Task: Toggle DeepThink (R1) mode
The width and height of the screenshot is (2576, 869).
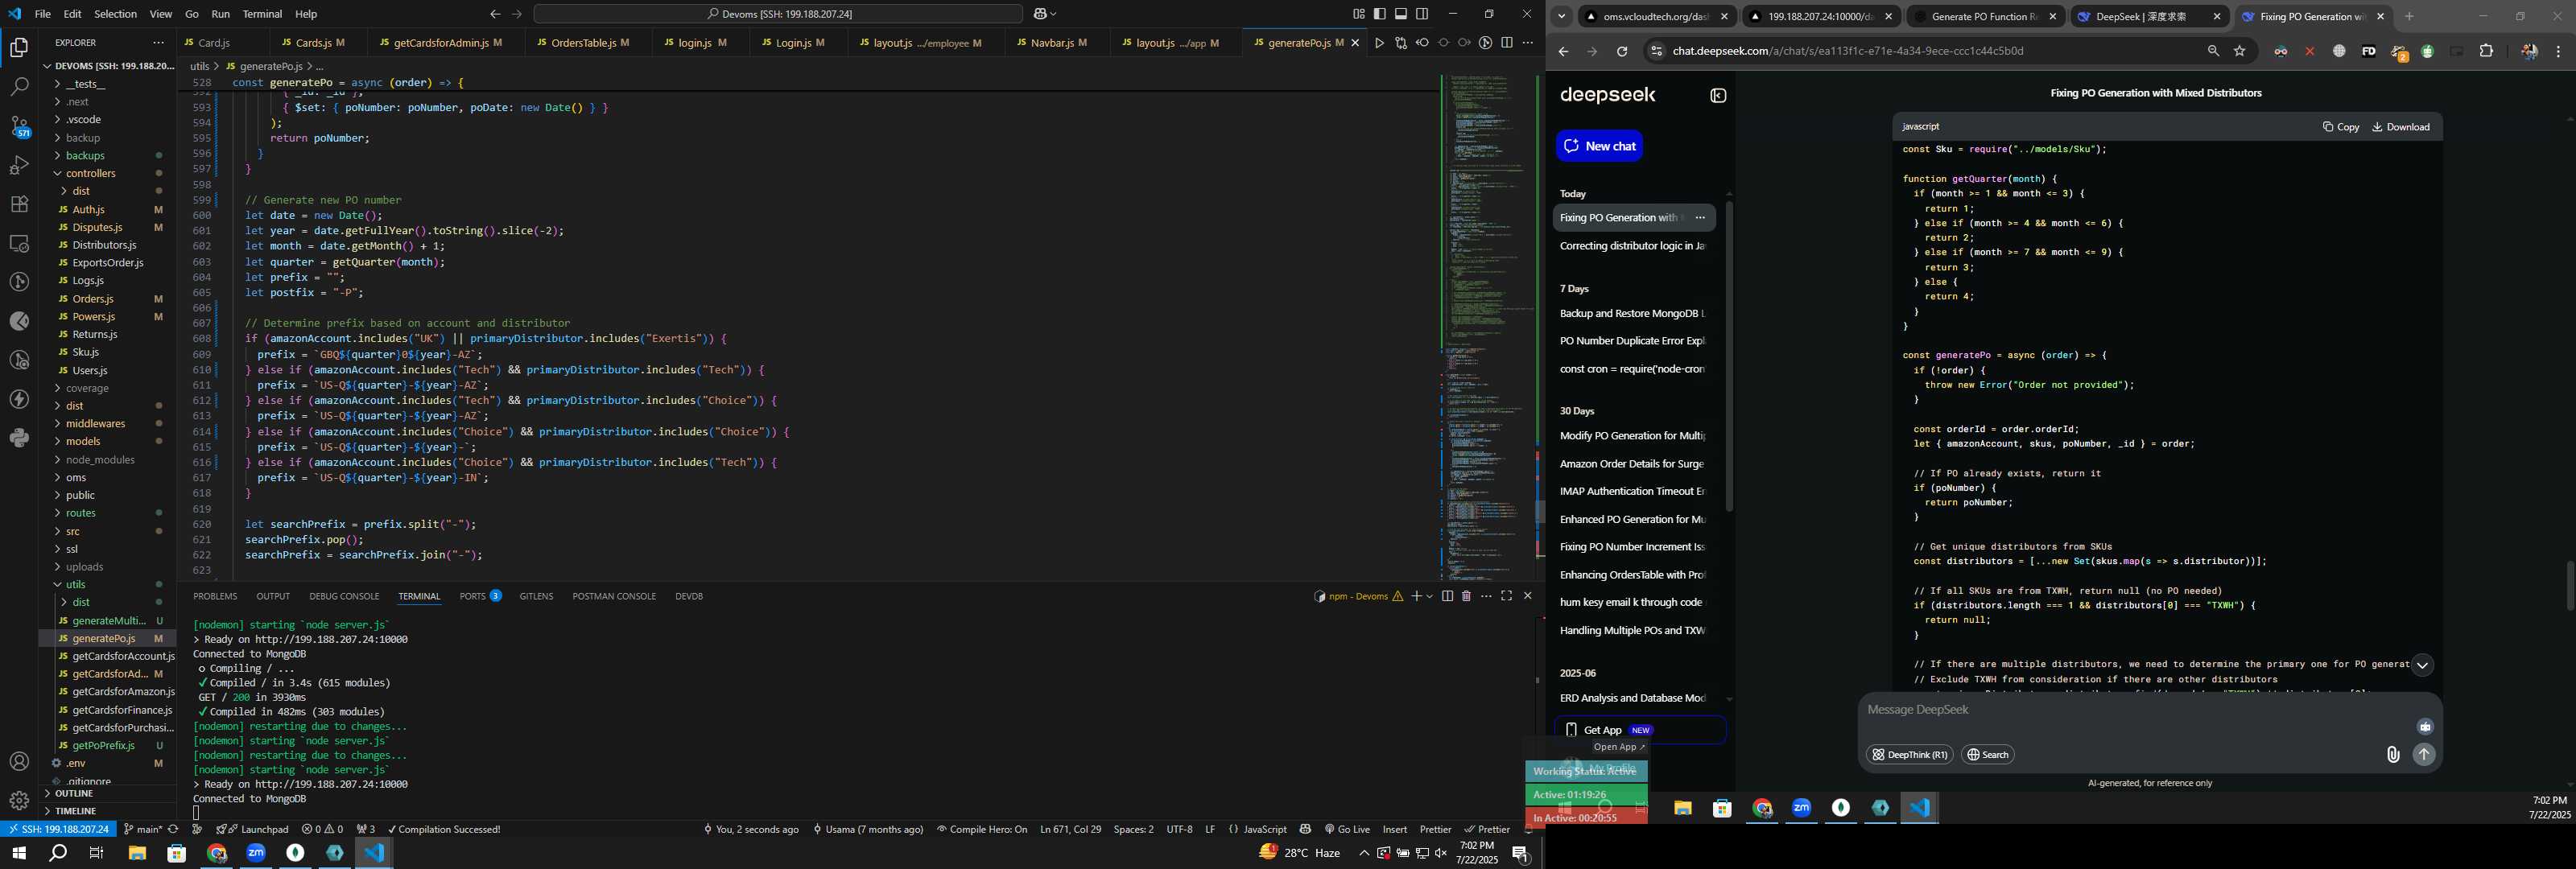Action: click(1909, 755)
